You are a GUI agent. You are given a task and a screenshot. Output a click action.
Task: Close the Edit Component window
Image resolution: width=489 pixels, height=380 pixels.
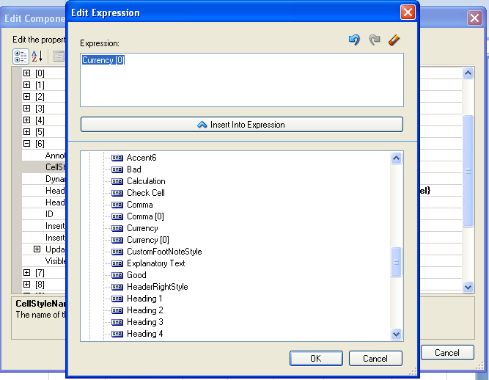click(x=474, y=18)
